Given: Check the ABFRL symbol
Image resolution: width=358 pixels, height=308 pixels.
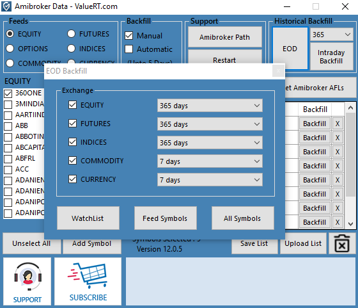Looking at the screenshot, I should (8, 159).
